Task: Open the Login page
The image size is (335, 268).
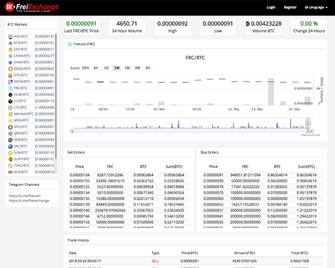Action: 271,7
